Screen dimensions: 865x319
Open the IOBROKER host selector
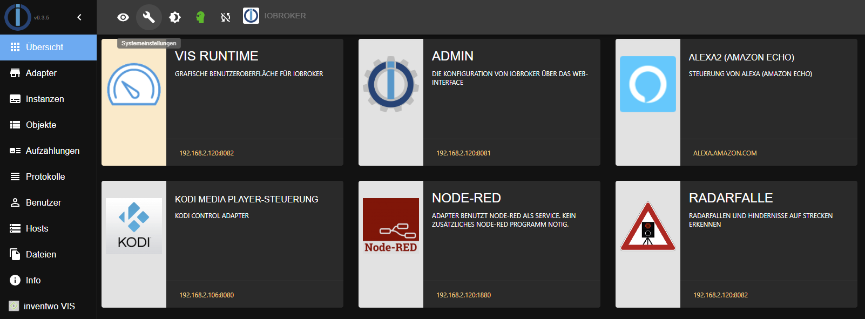[274, 16]
